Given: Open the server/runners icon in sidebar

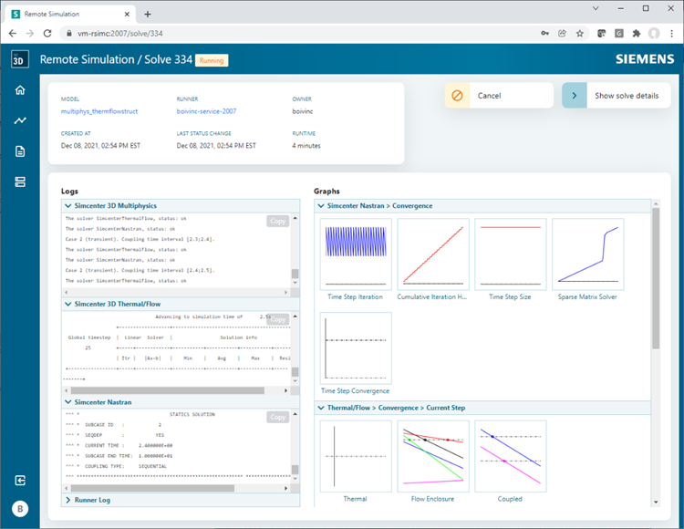Looking at the screenshot, I should (x=20, y=182).
